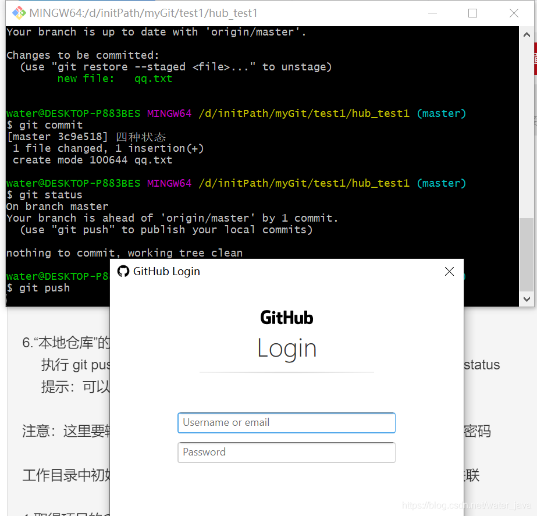The image size is (537, 516).
Task: Click '[master 3c9e518]' commit result line
Action: 86,137
